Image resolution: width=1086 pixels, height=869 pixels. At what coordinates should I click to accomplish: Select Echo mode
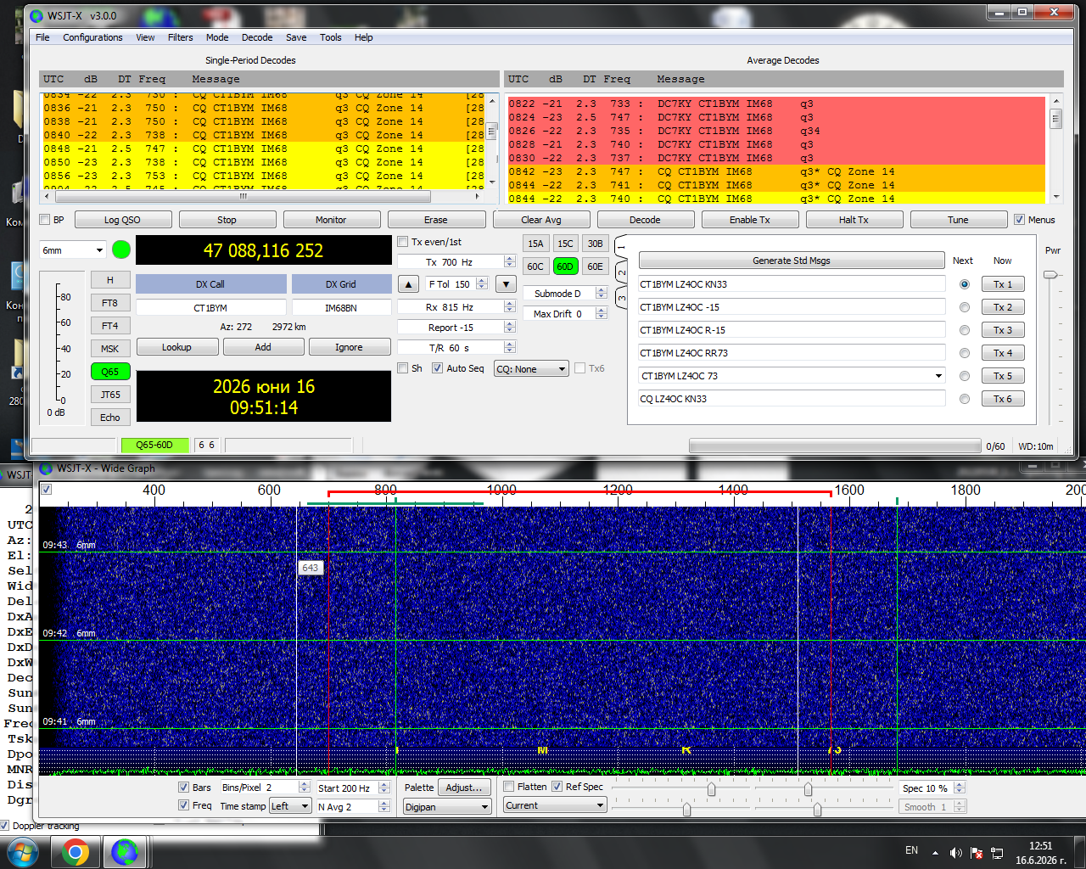[x=110, y=418]
